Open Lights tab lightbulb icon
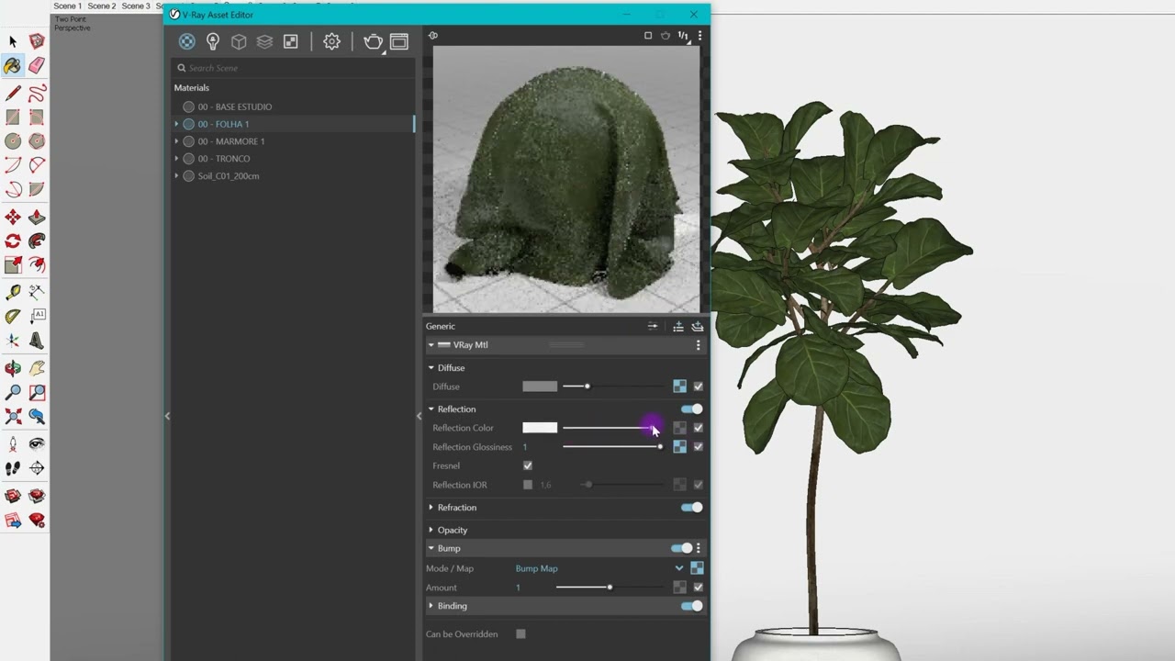The width and height of the screenshot is (1175, 661). [213, 41]
